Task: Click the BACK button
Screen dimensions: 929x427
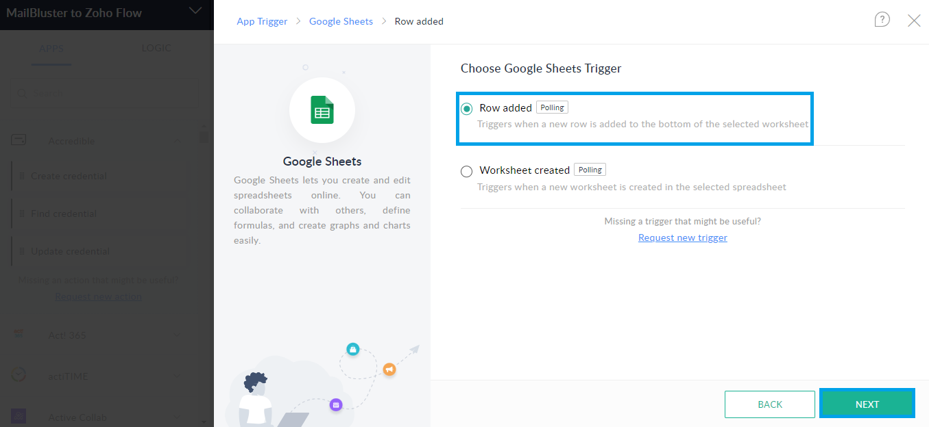Action: [x=769, y=404]
